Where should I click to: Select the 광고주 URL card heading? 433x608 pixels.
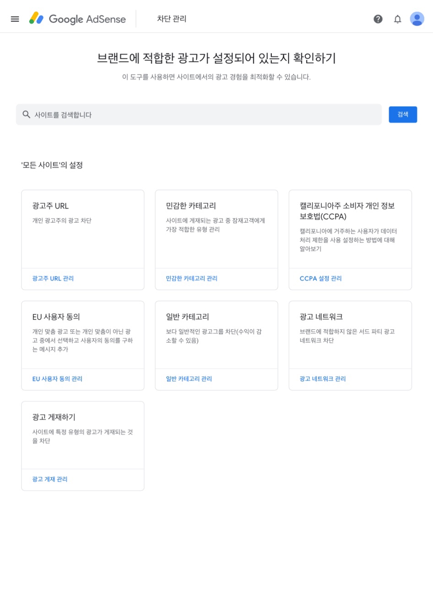point(50,206)
